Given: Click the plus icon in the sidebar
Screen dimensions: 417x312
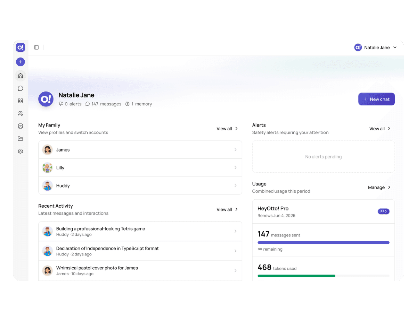Looking at the screenshot, I should pos(21,62).
